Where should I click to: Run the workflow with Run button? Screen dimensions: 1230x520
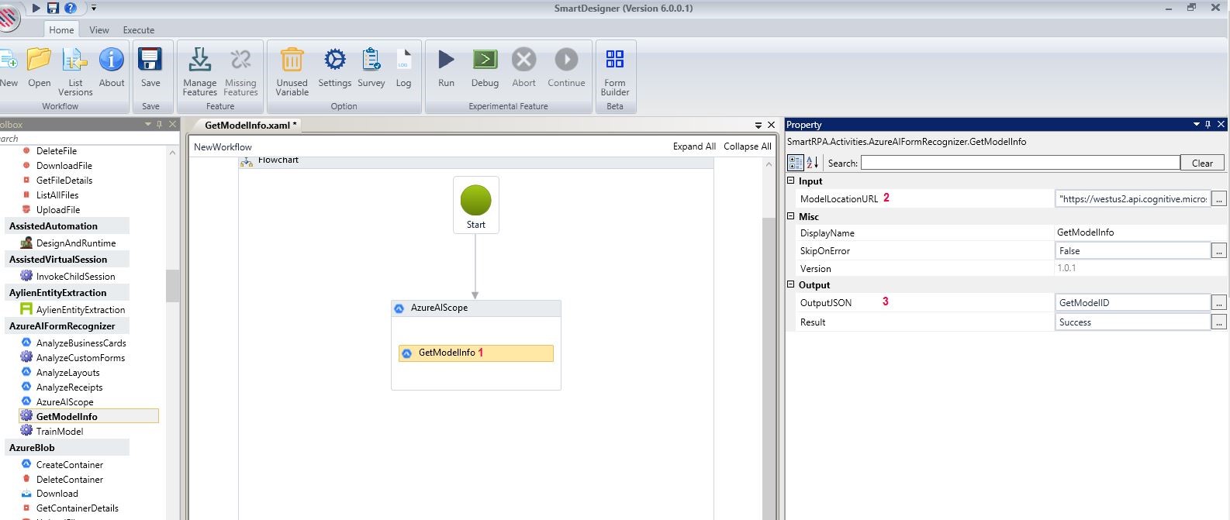click(446, 60)
